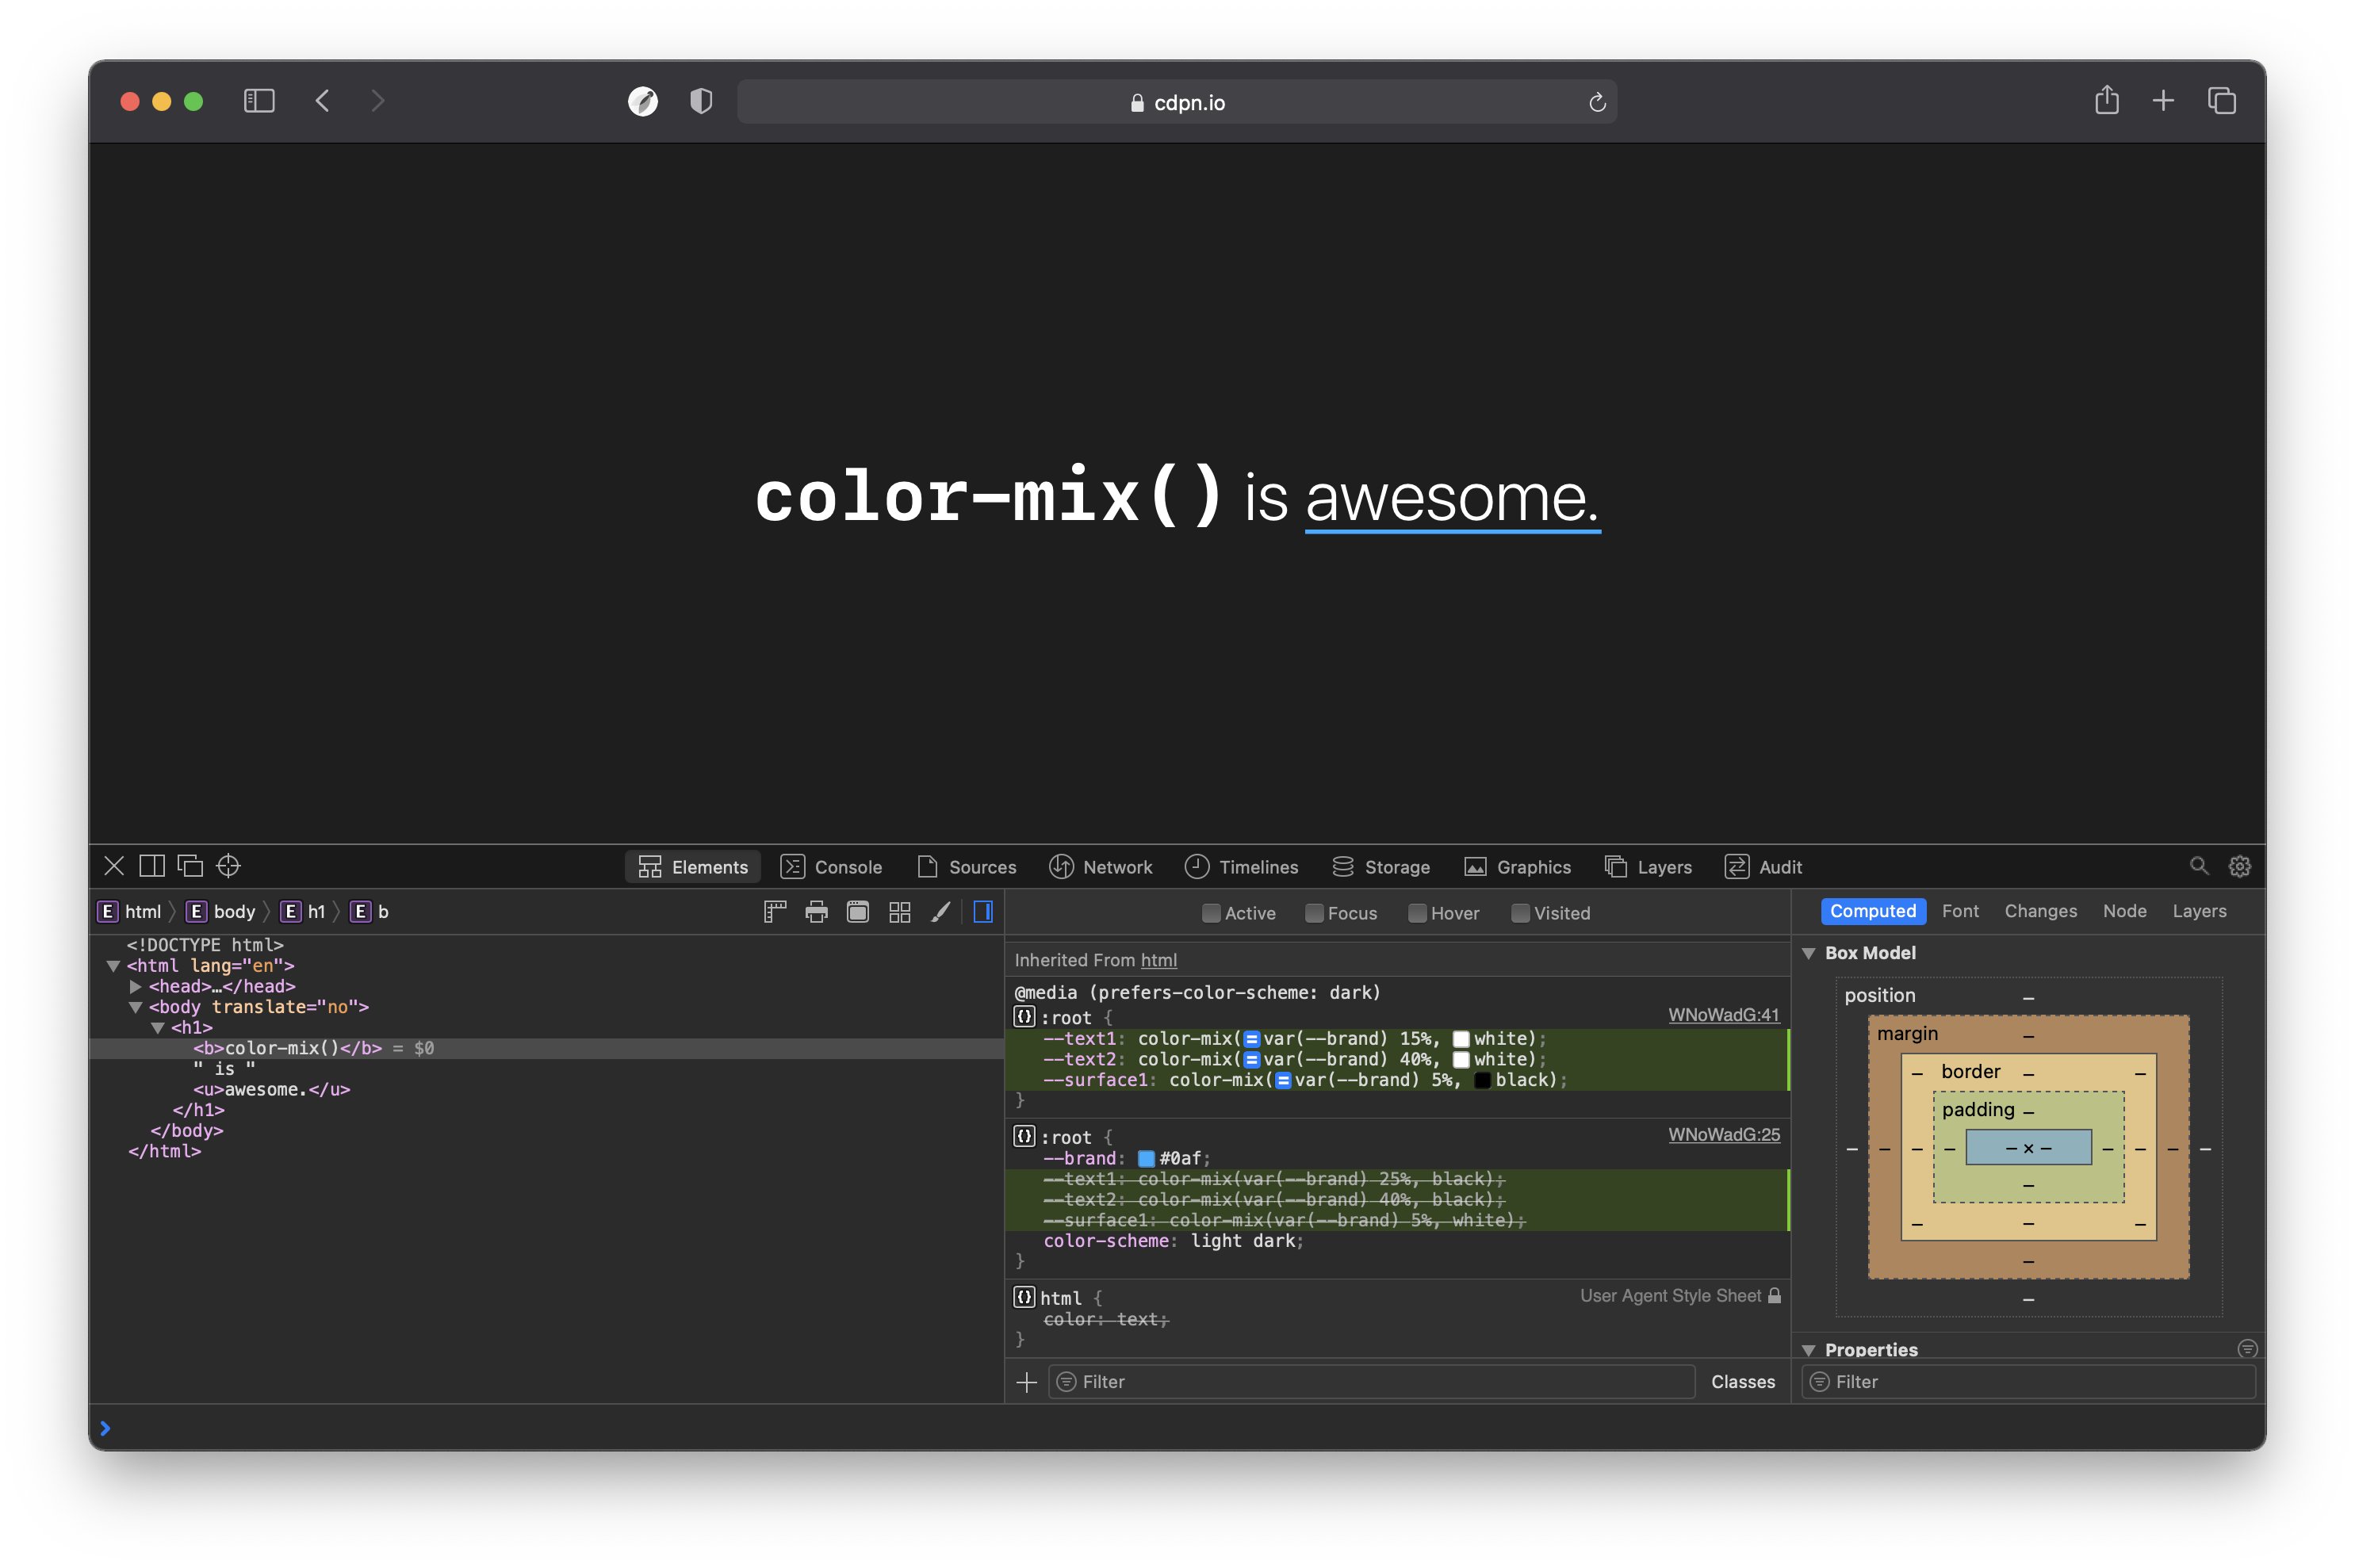The height and width of the screenshot is (1568, 2355).
Task: Select the Font sidebar tab
Action: 1960,911
